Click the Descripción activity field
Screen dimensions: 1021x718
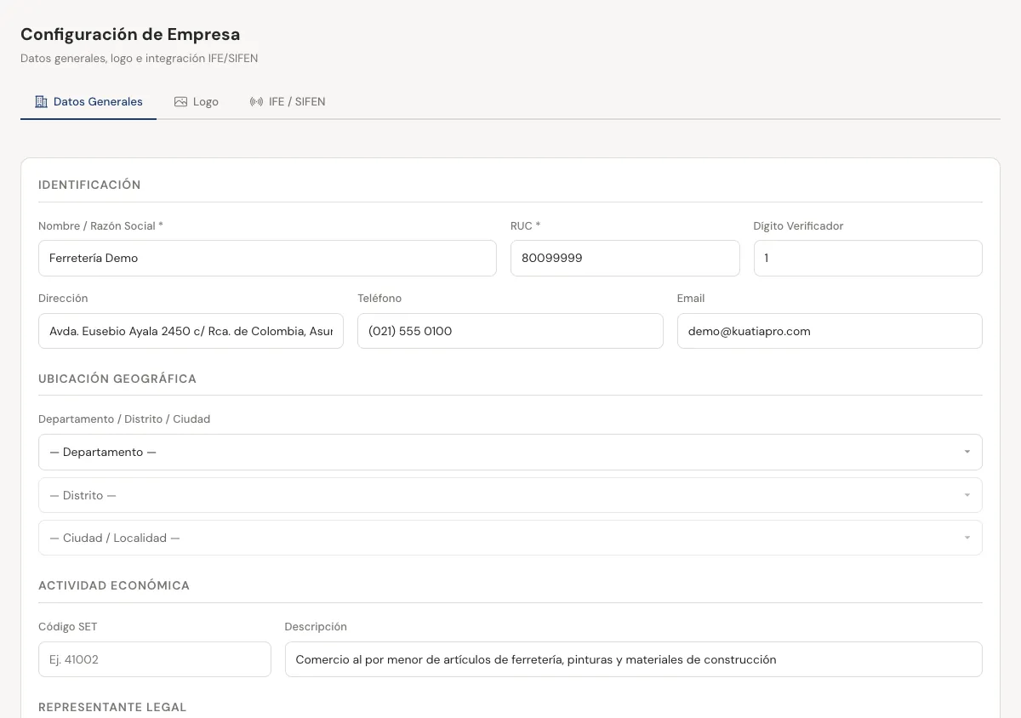pos(634,659)
